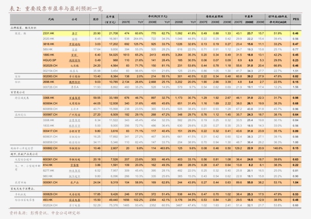Select stock code 002154.CH
Image resolution: width=311 pixels, height=219 pixels.
coord(50,71)
